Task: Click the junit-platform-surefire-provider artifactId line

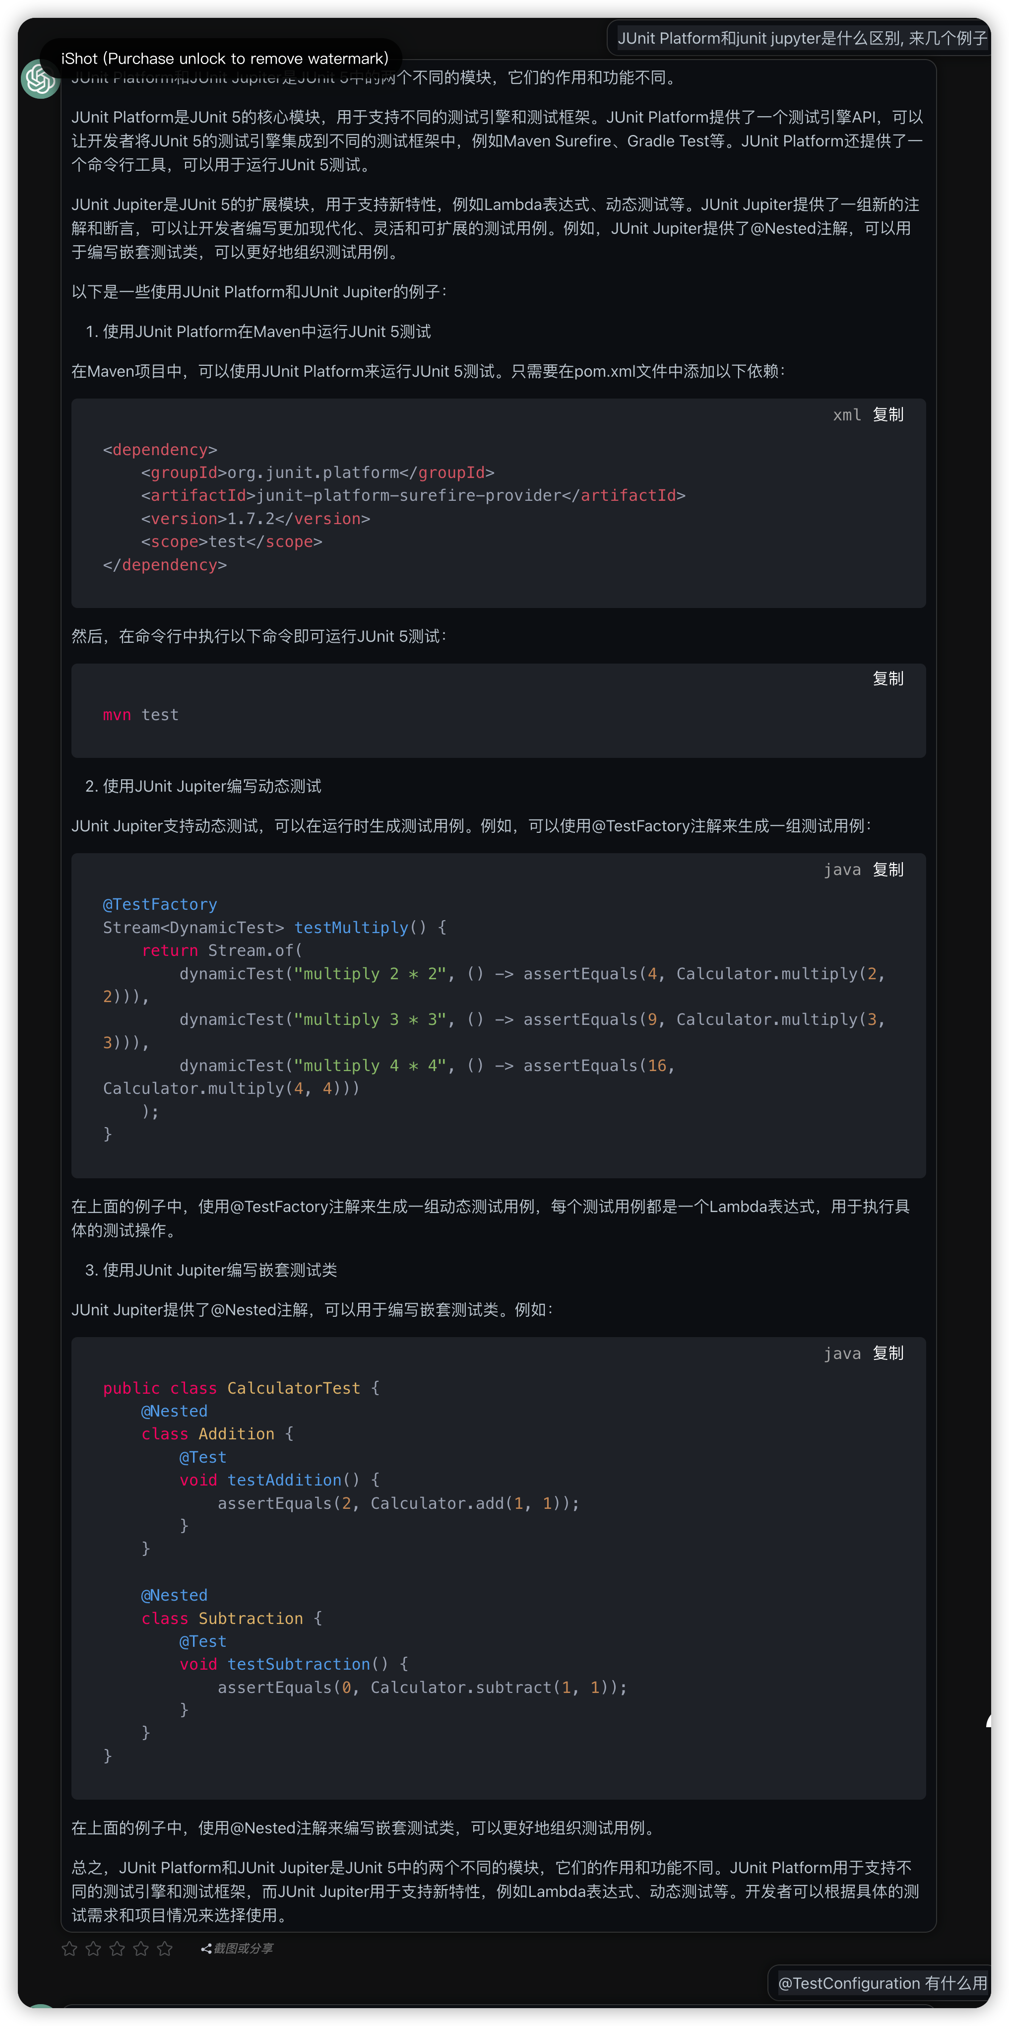Action: tap(413, 495)
